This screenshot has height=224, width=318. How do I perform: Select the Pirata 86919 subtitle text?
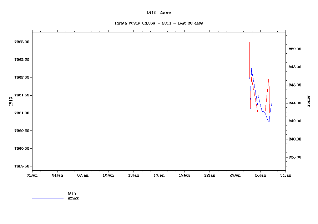(159, 23)
